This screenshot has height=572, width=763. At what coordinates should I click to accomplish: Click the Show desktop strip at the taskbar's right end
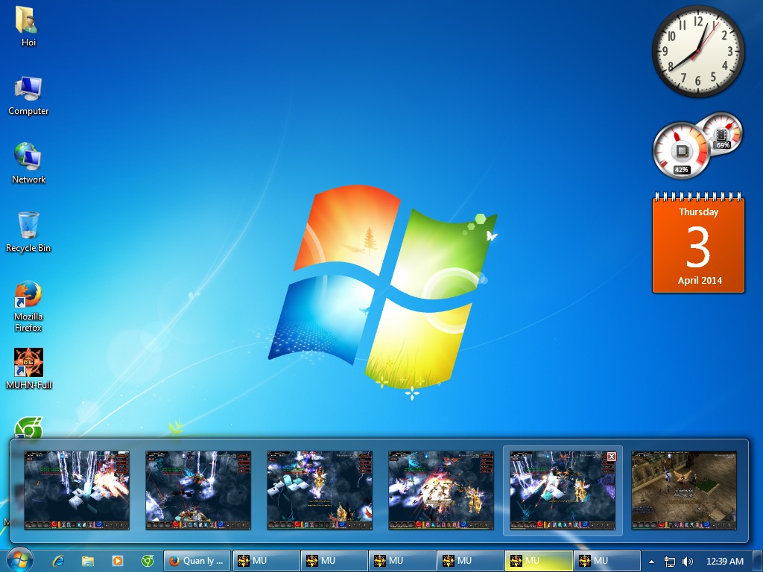pyautogui.click(x=758, y=561)
